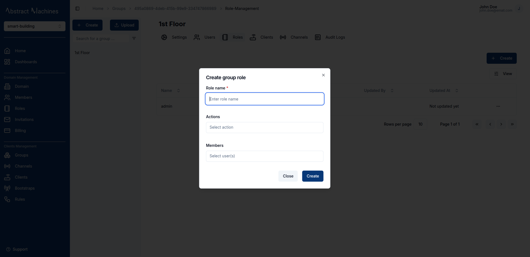
Task: Click the Page 1 of 1 text
Action: coord(450,124)
